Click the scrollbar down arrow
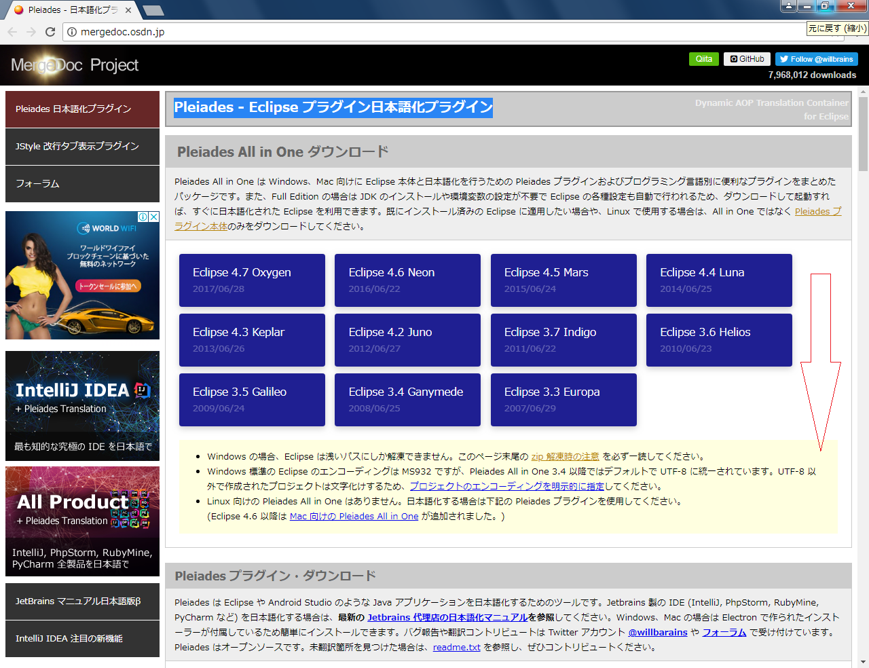The height and width of the screenshot is (668, 869). click(863, 662)
